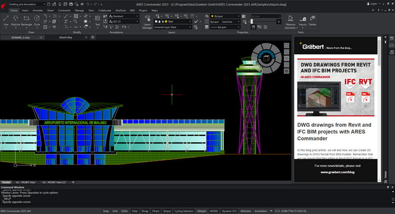Toggle Snap in status bar
Viewport: 395px width, 214px height.
(x=106, y=211)
